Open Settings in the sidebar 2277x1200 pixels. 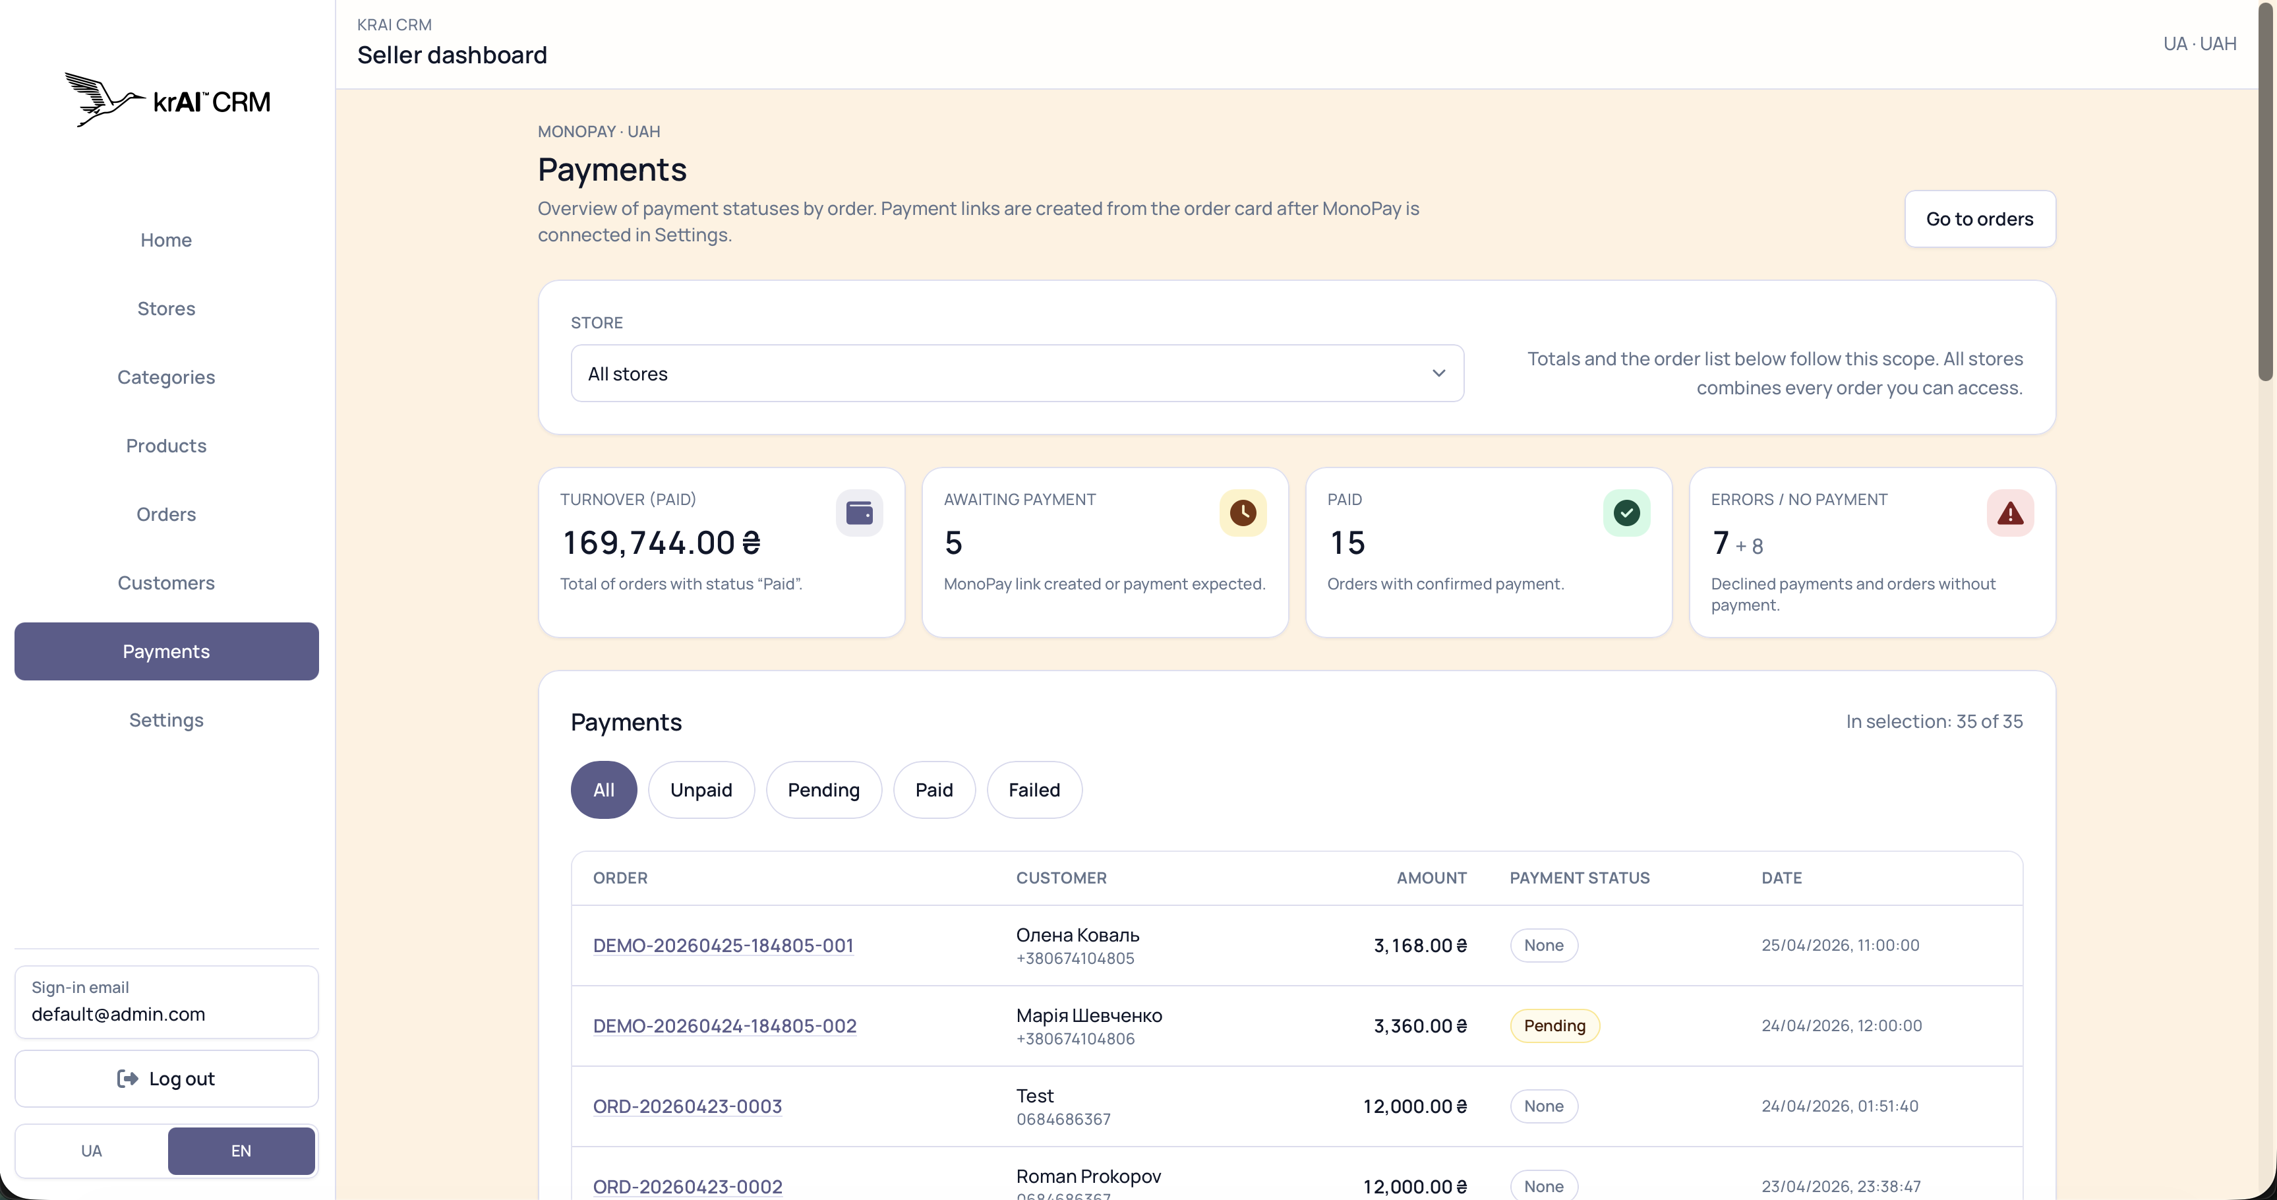pyautogui.click(x=166, y=720)
